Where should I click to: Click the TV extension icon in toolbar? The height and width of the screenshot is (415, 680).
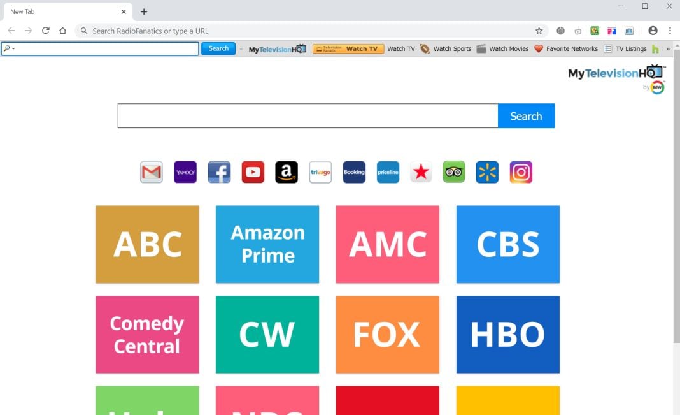click(x=629, y=31)
